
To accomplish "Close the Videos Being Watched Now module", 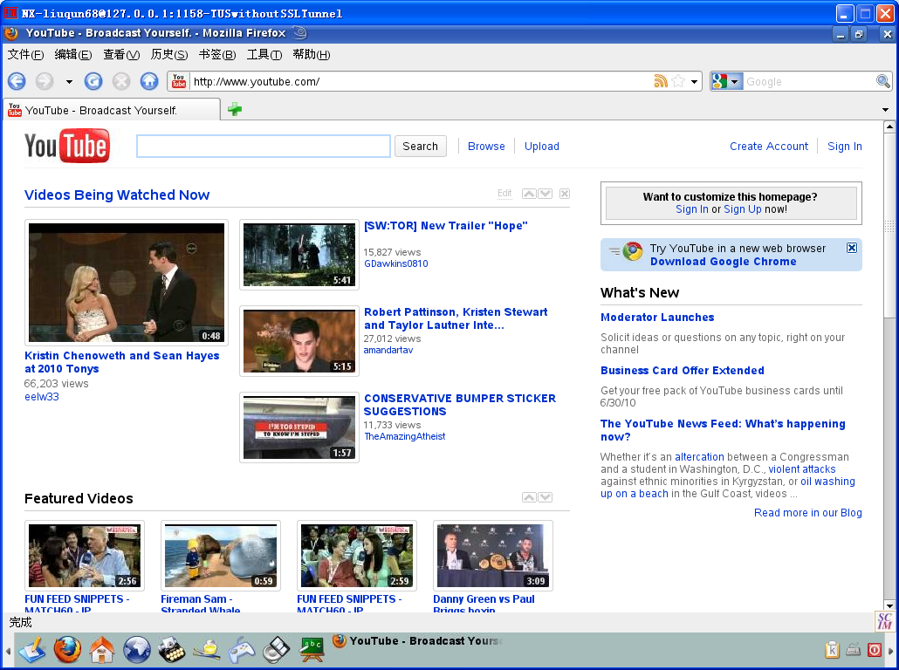I will click(565, 194).
